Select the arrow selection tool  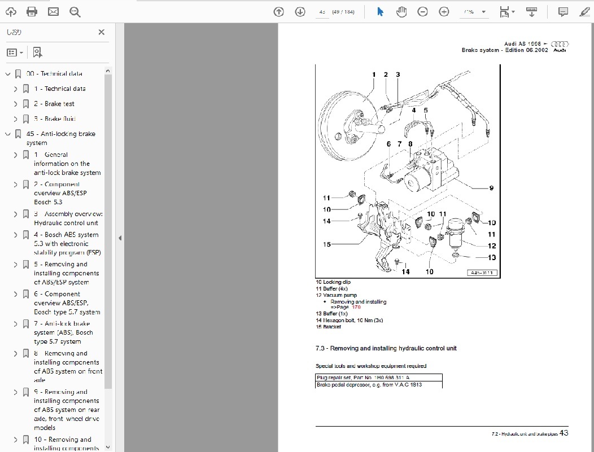tap(380, 12)
